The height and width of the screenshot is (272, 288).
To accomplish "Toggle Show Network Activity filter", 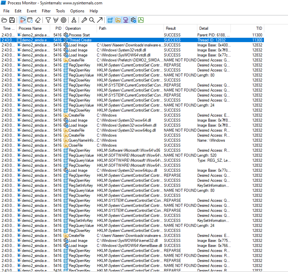I will [x=126, y=20].
